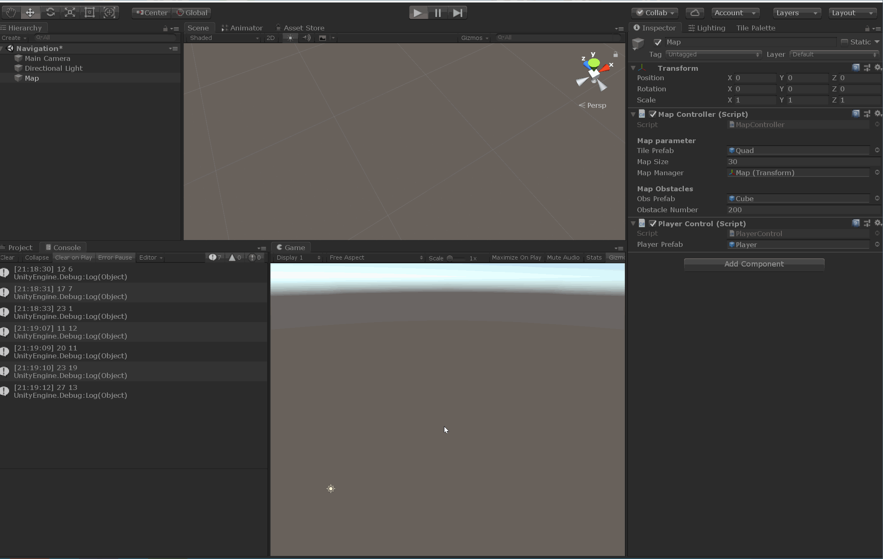Image resolution: width=883 pixels, height=559 pixels.
Task: Select the Scale tool icon
Action: [70, 12]
